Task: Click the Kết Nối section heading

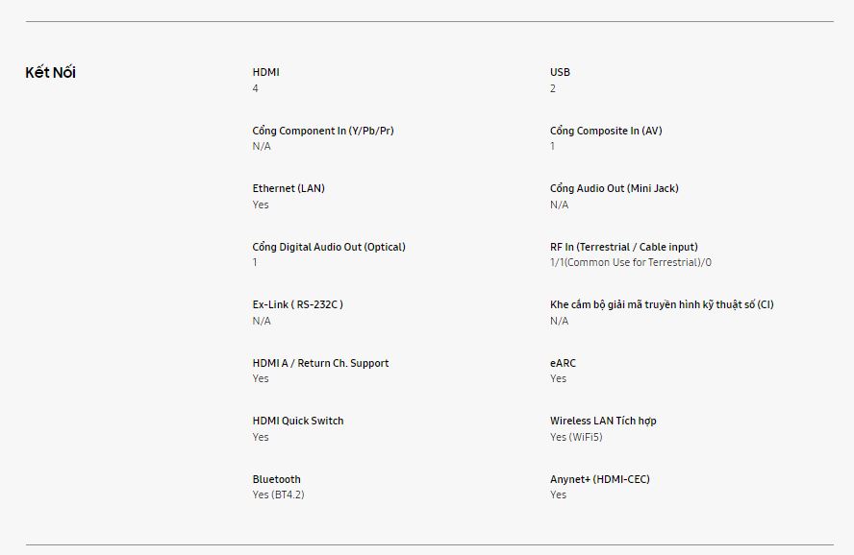Action: [51, 73]
